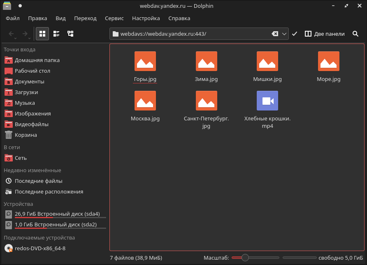Click the forward navigation arrow
Image resolution: width=367 pixels, height=265 pixels.
(25, 34)
